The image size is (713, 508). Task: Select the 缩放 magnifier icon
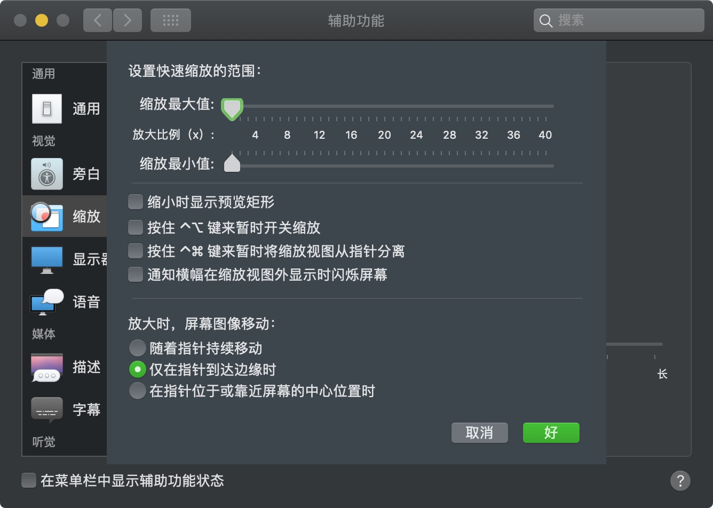(47, 217)
